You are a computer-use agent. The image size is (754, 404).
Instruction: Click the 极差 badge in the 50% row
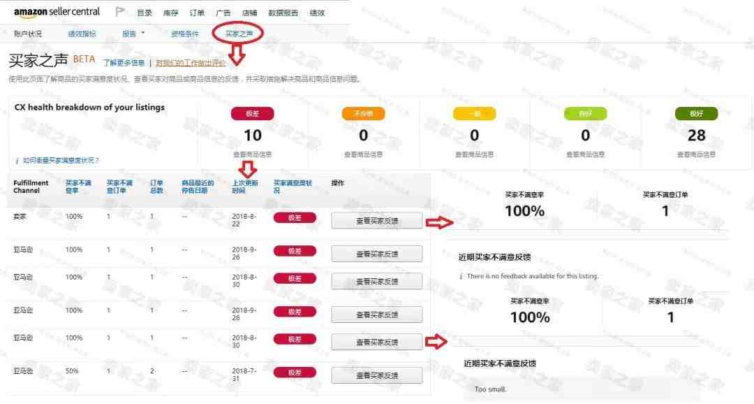[x=295, y=373]
